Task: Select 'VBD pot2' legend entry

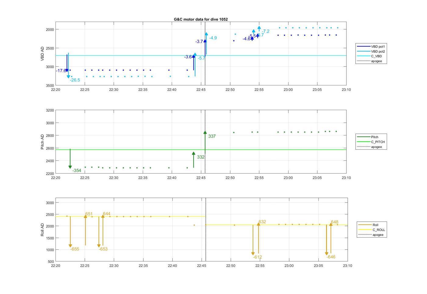Action: point(371,52)
